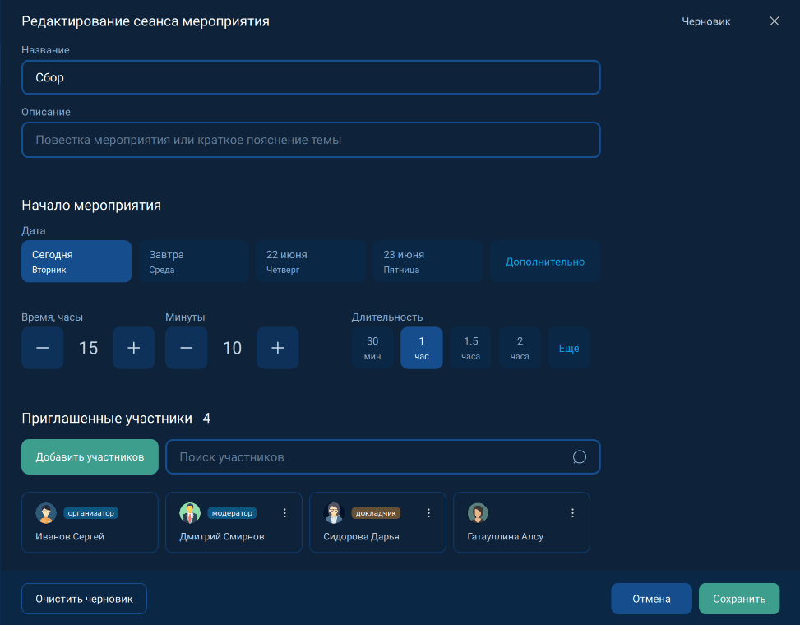
Task: Expand more dates with Дополнительно
Action: pyautogui.click(x=544, y=262)
